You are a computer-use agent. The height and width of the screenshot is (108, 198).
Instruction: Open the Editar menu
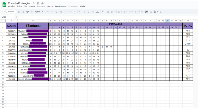click(20, 6)
